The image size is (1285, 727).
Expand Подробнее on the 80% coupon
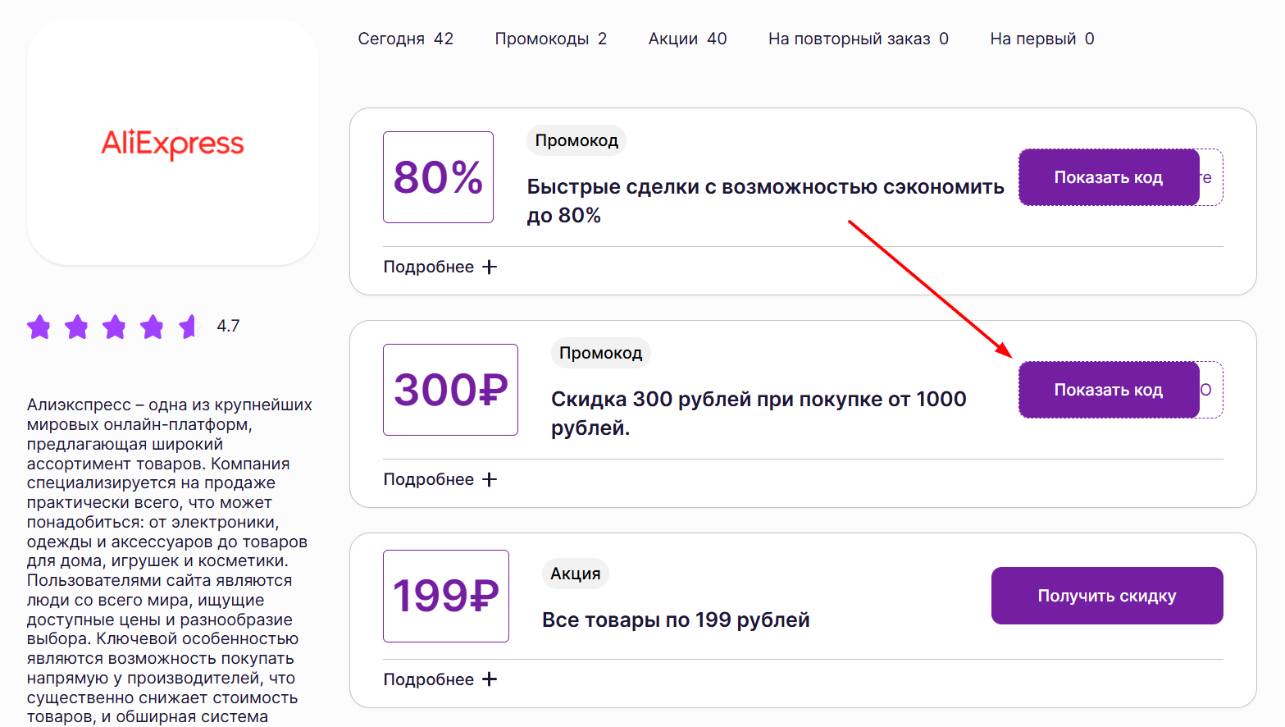(x=430, y=266)
